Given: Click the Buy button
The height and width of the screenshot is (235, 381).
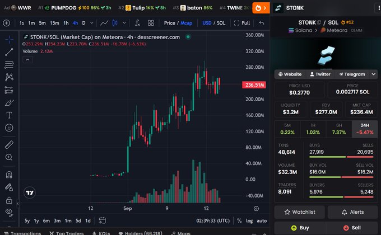Looking at the screenshot, I should [300, 228].
